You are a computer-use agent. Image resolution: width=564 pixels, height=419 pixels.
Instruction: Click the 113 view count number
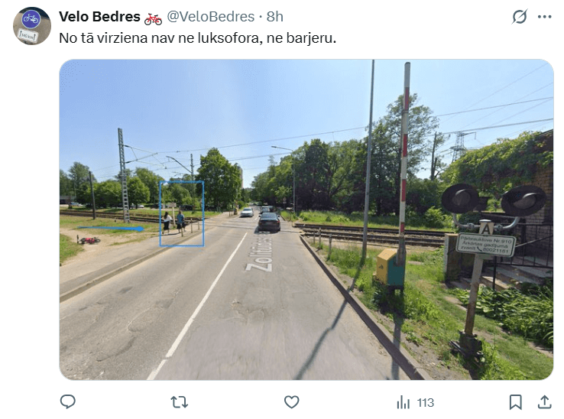click(x=426, y=402)
